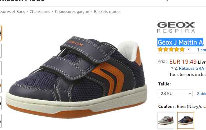Click the main shoe product image
This screenshot has height=130, width=206.
76,77
